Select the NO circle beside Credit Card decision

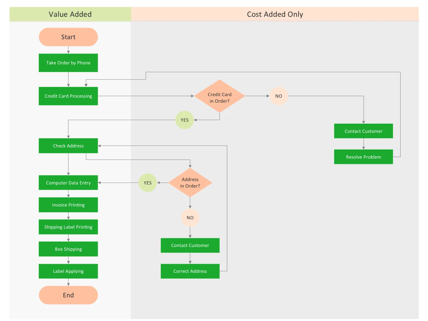click(x=279, y=96)
